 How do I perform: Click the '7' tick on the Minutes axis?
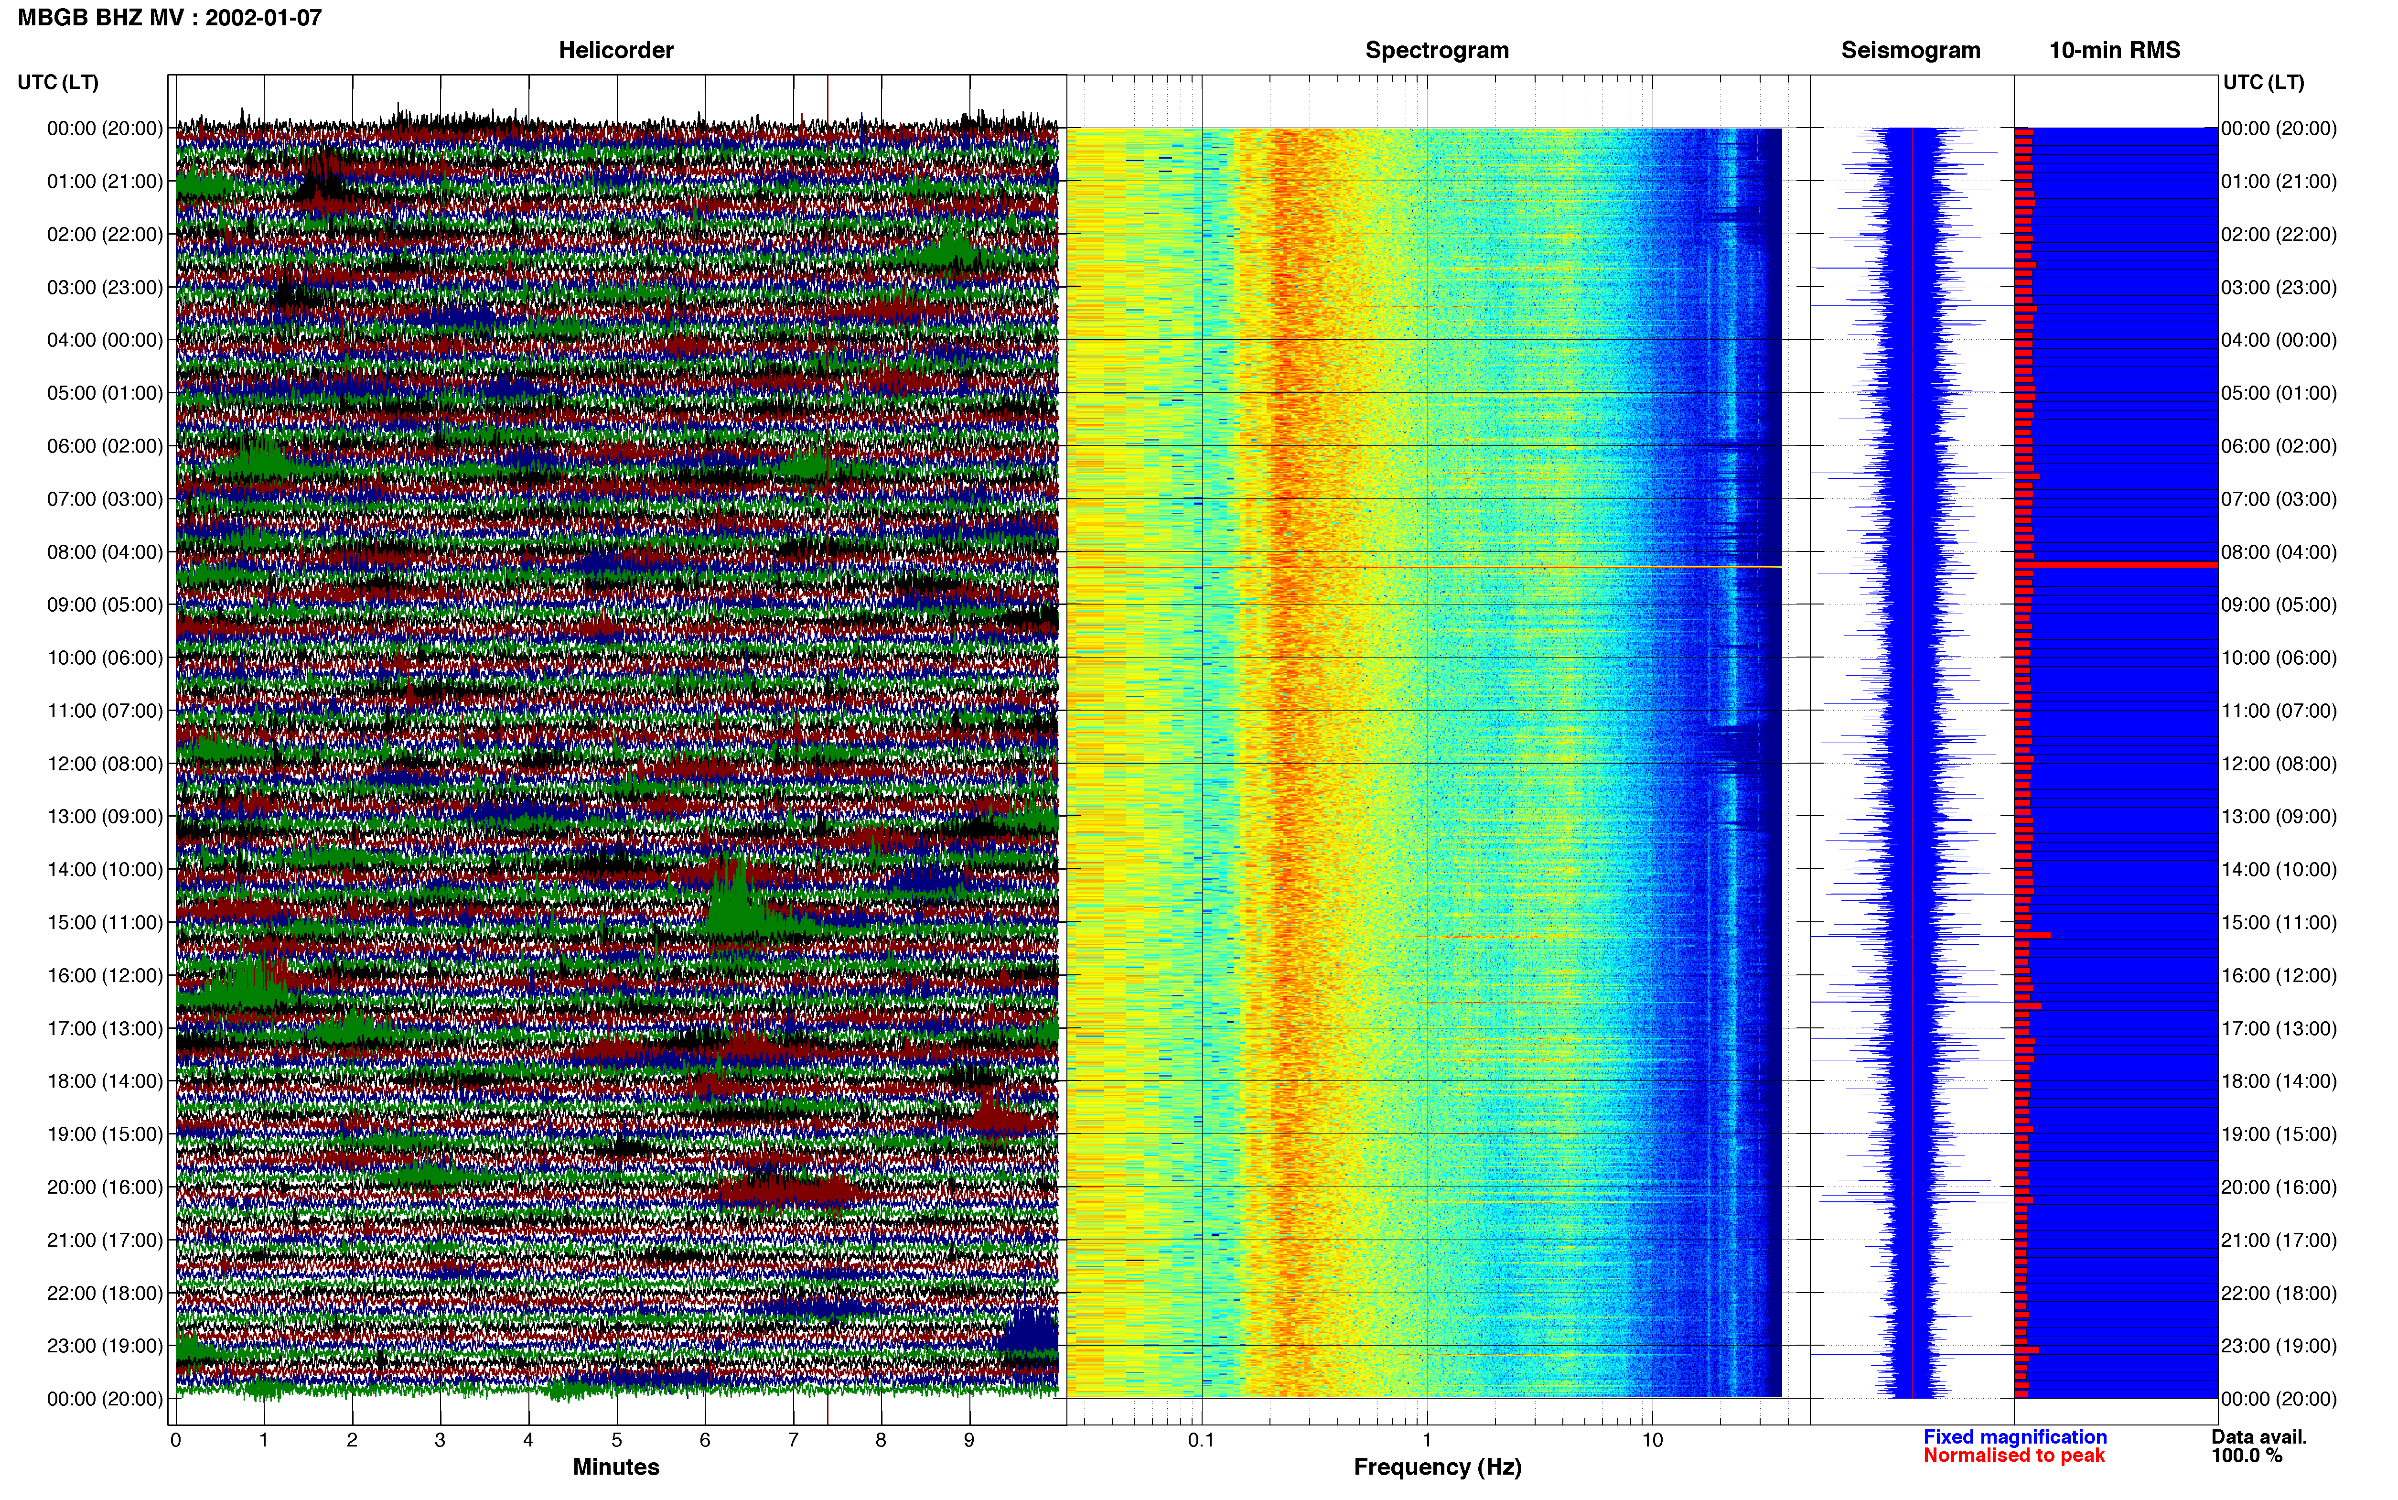point(794,1440)
